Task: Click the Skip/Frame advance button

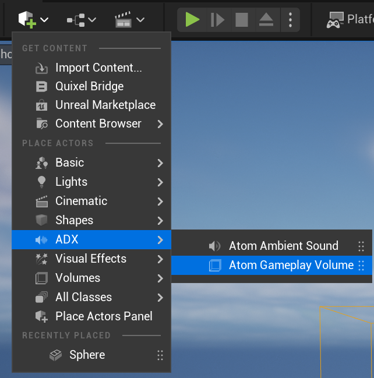Action: (217, 20)
